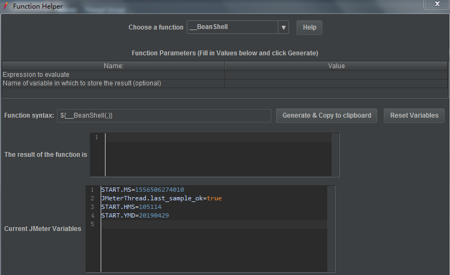This screenshot has height=275, width=450.
Task: Click the Name: column header
Action: [x=114, y=66]
